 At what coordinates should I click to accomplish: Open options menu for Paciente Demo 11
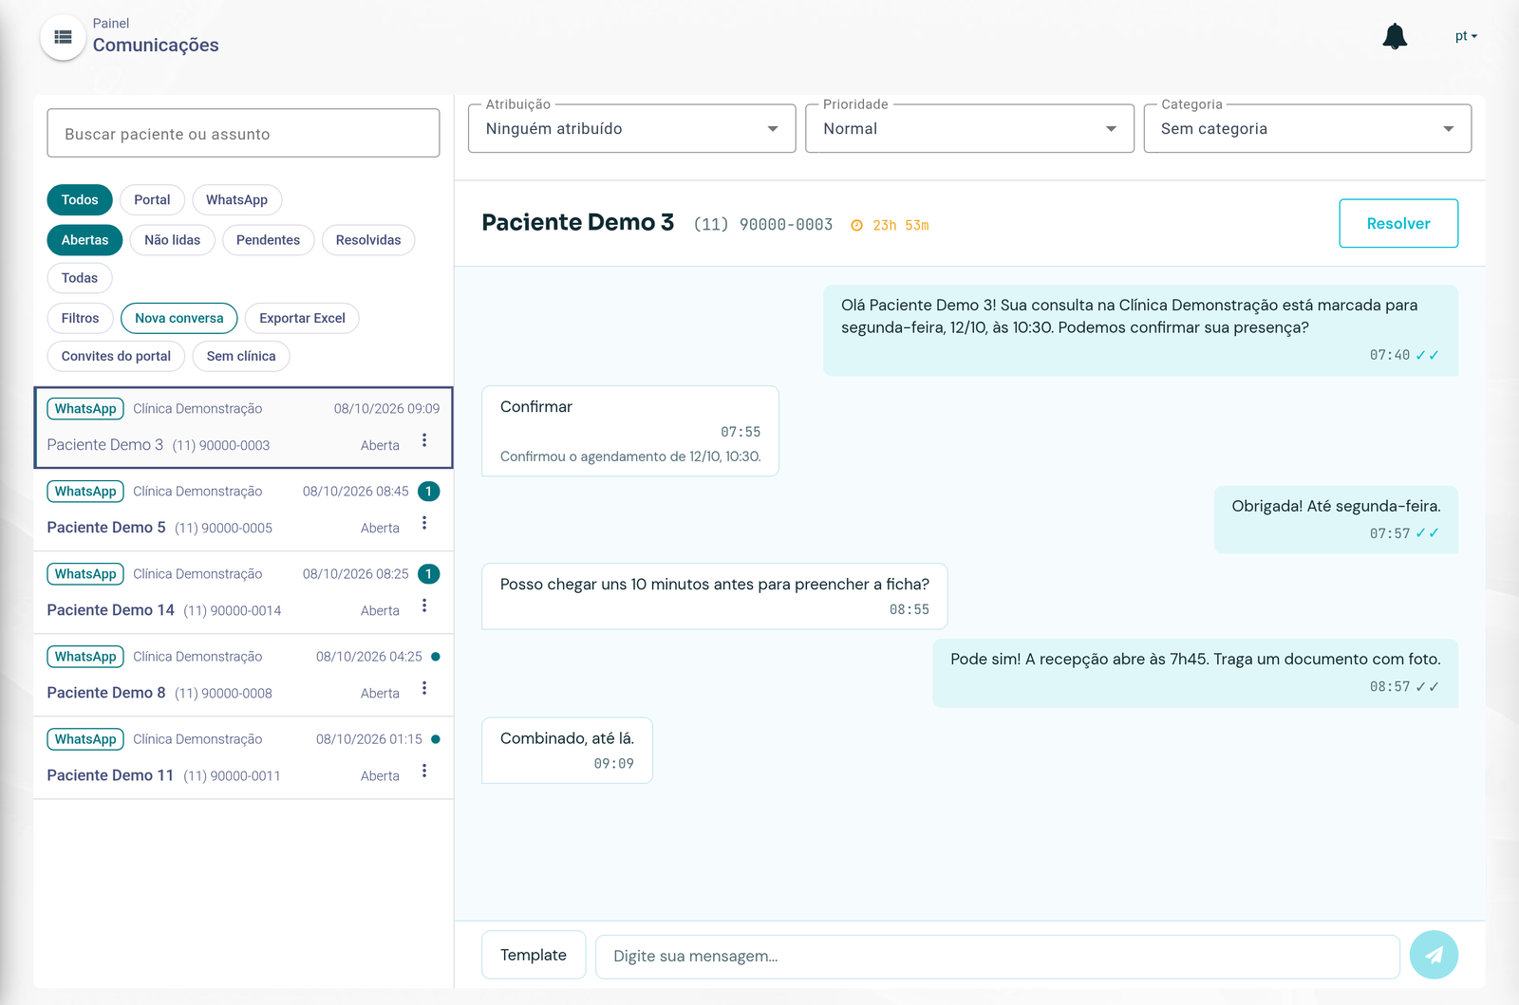point(424,771)
